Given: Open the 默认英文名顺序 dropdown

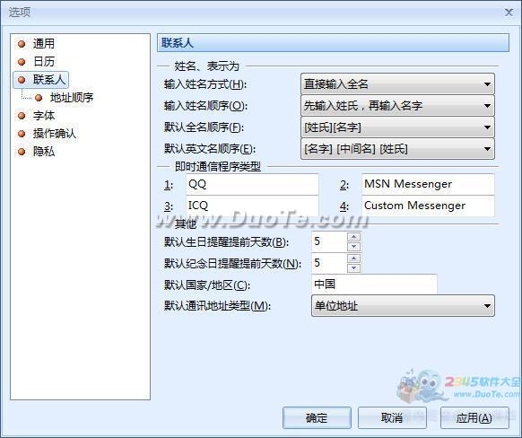Looking at the screenshot, I should tap(397, 149).
